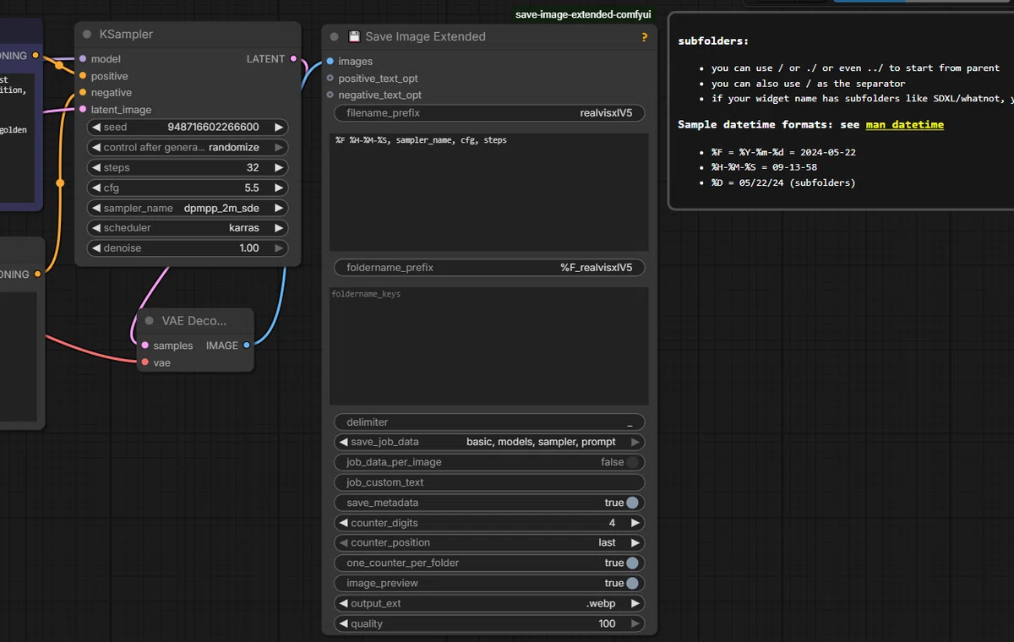Toggle job_data_per_image switch

(632, 462)
